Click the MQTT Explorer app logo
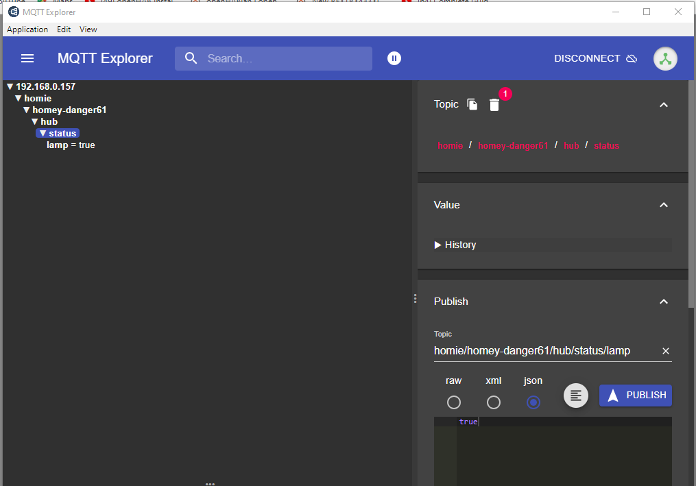Viewport: 696px width, 486px height. coord(14,12)
